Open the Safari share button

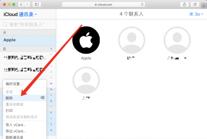pyautogui.click(x=184, y=4)
